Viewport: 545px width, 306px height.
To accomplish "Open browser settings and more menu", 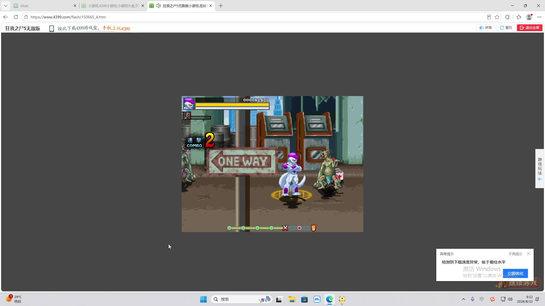I will click(539, 17).
